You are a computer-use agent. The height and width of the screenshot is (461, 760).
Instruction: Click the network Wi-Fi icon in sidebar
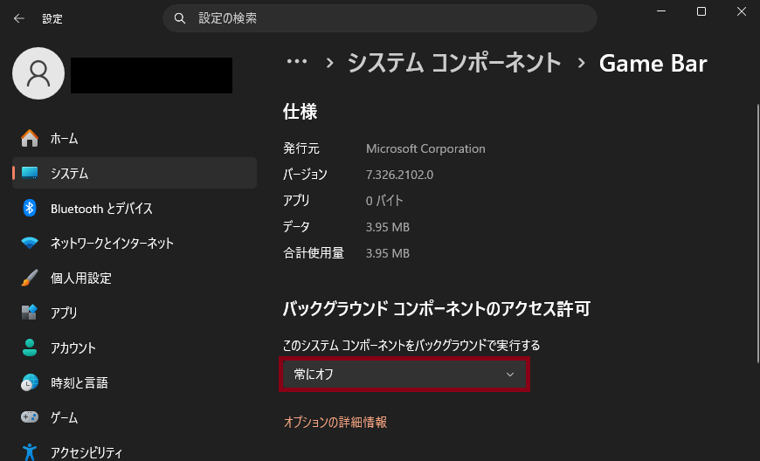(x=30, y=243)
